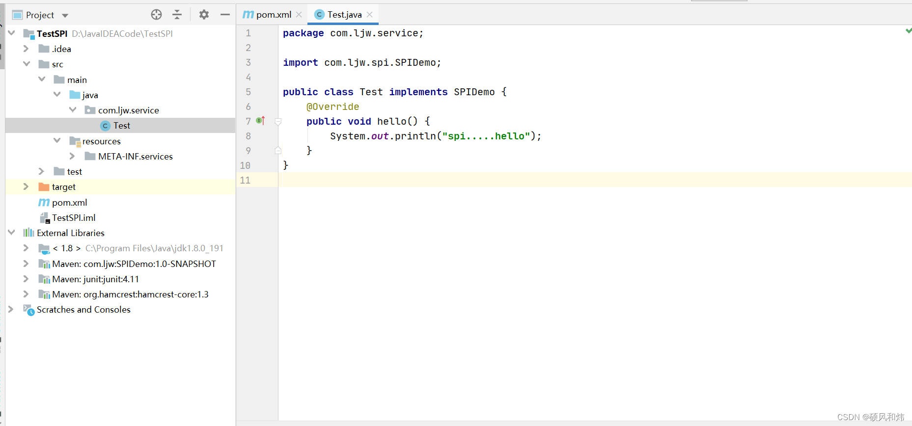Click the fold end marker on line 9

tap(278, 150)
